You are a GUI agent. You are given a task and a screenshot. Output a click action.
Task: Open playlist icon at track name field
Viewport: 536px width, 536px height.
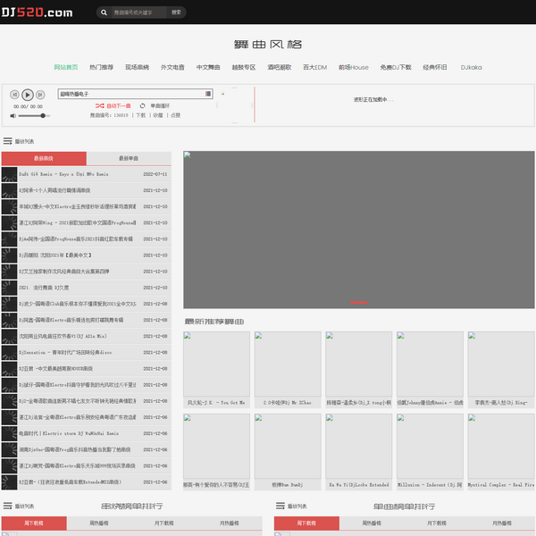207,93
